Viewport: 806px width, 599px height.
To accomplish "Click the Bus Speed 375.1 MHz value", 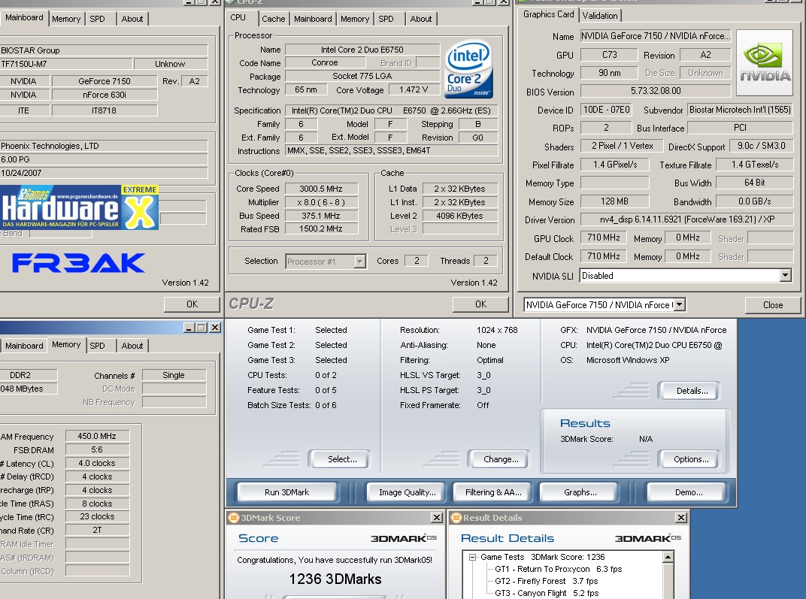I will point(320,216).
